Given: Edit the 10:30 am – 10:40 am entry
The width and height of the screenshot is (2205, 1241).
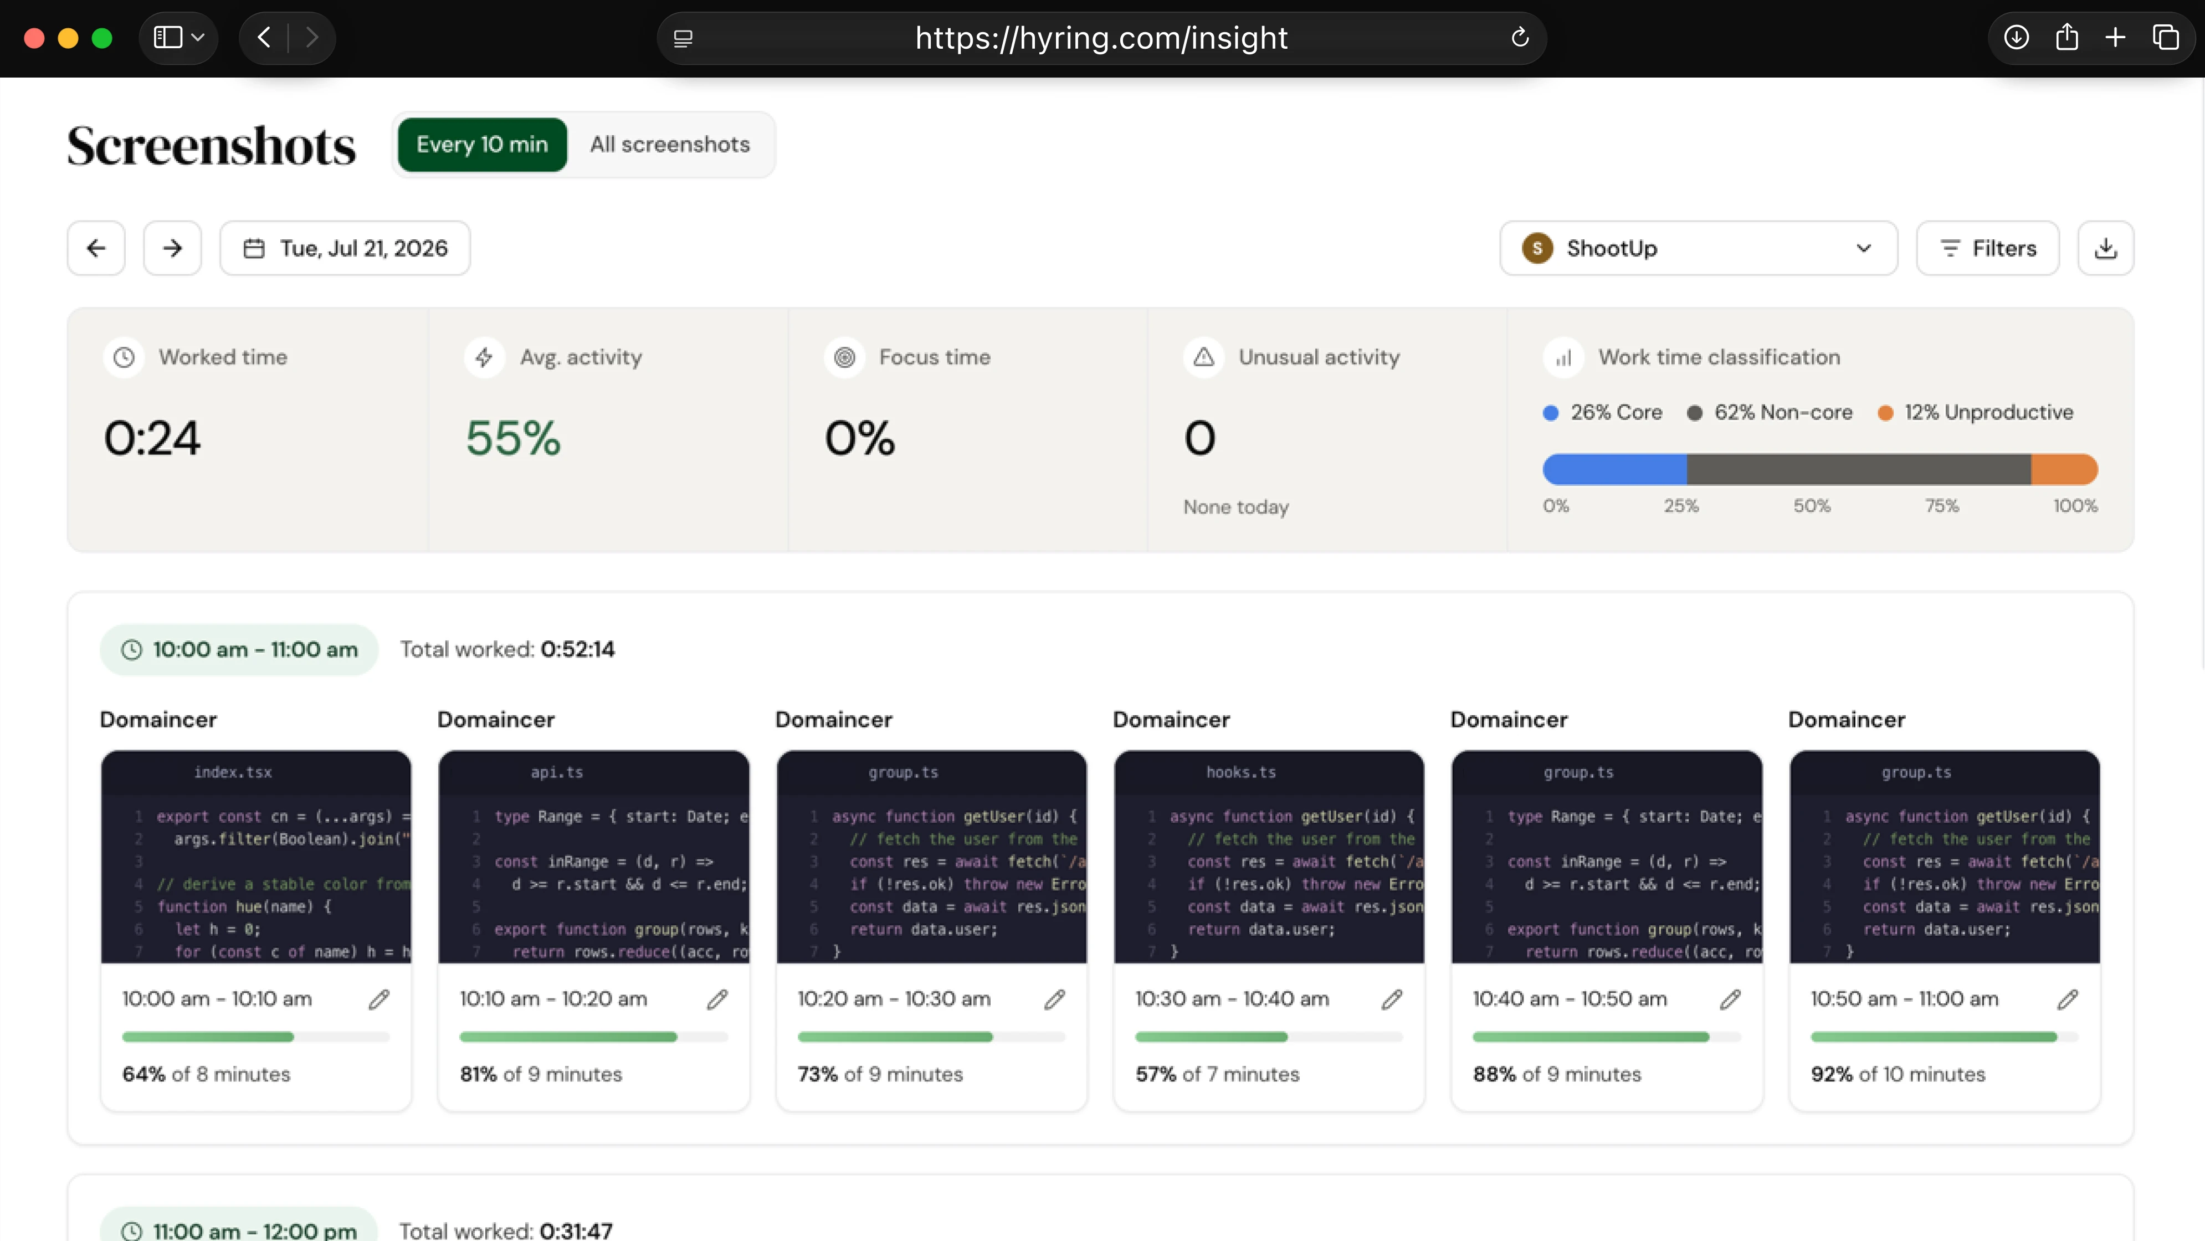Looking at the screenshot, I should [1393, 999].
